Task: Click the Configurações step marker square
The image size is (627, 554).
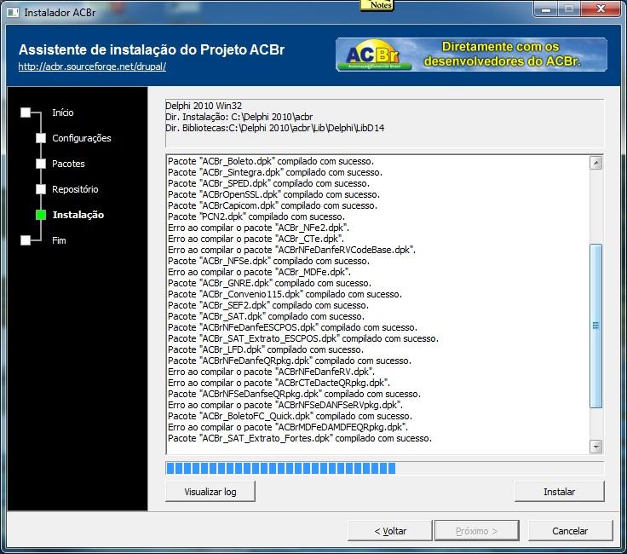Action: pyautogui.click(x=41, y=138)
